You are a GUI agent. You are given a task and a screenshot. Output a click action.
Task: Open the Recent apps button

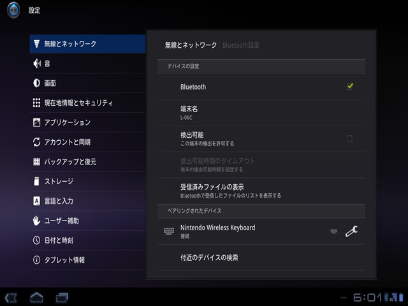[x=62, y=298]
